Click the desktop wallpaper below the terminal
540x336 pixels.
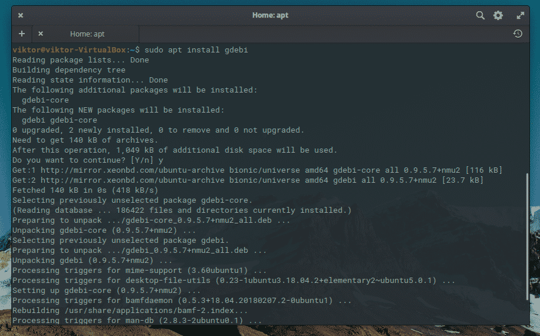[x=270, y=331]
